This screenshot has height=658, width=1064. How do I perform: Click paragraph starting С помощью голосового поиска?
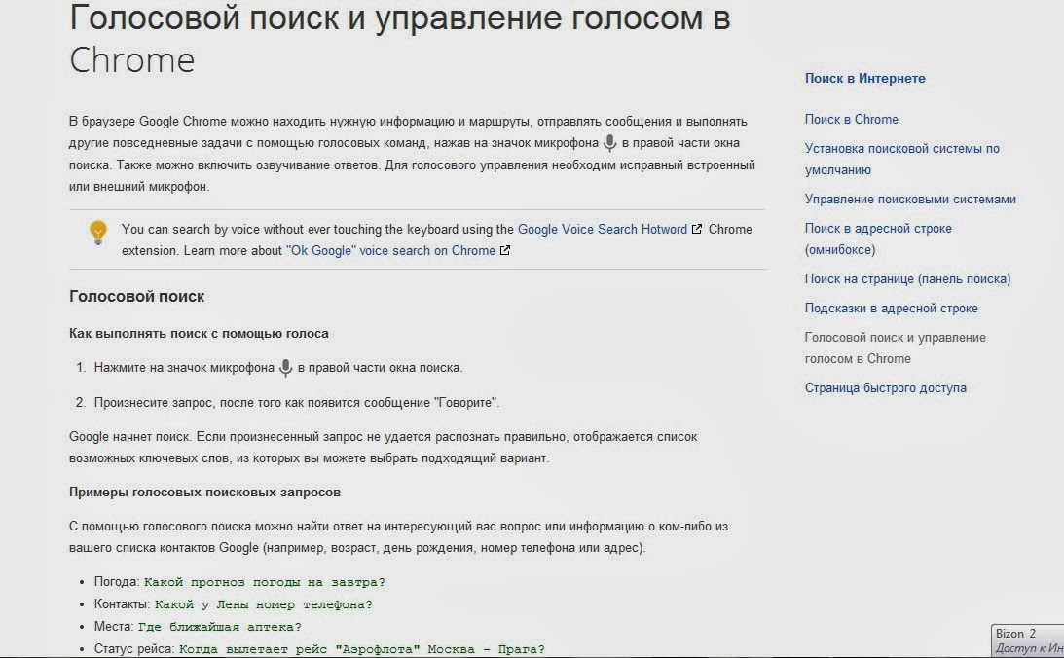click(398, 537)
